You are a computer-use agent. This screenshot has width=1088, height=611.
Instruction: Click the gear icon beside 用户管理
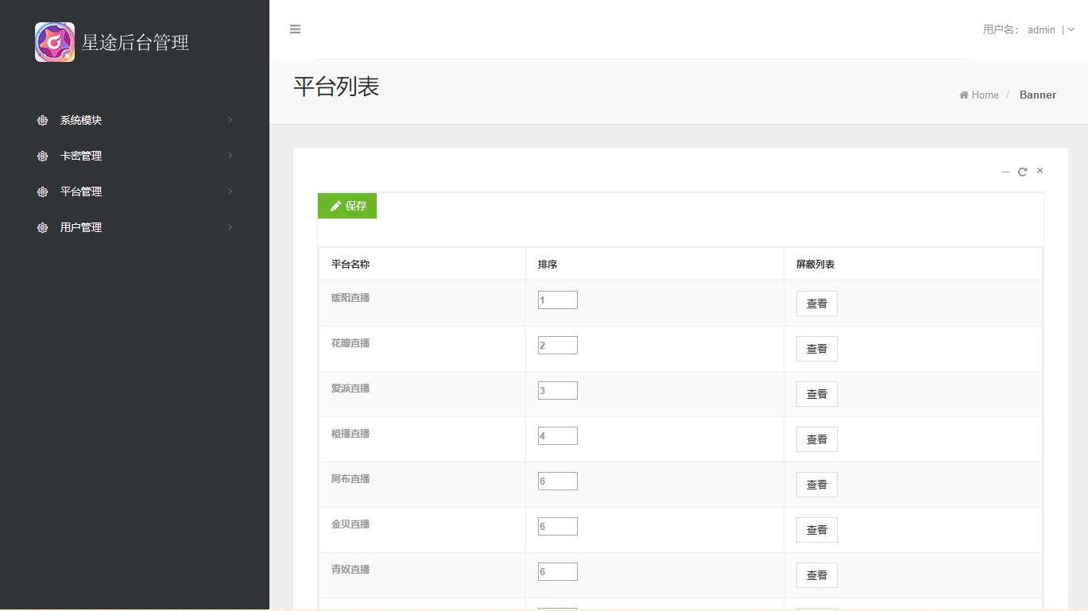point(42,228)
